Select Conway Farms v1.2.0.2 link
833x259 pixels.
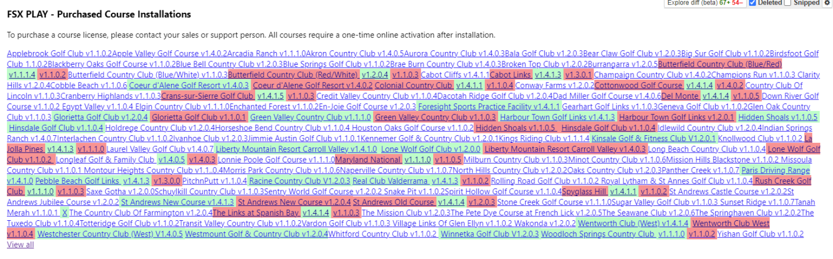click(554, 85)
